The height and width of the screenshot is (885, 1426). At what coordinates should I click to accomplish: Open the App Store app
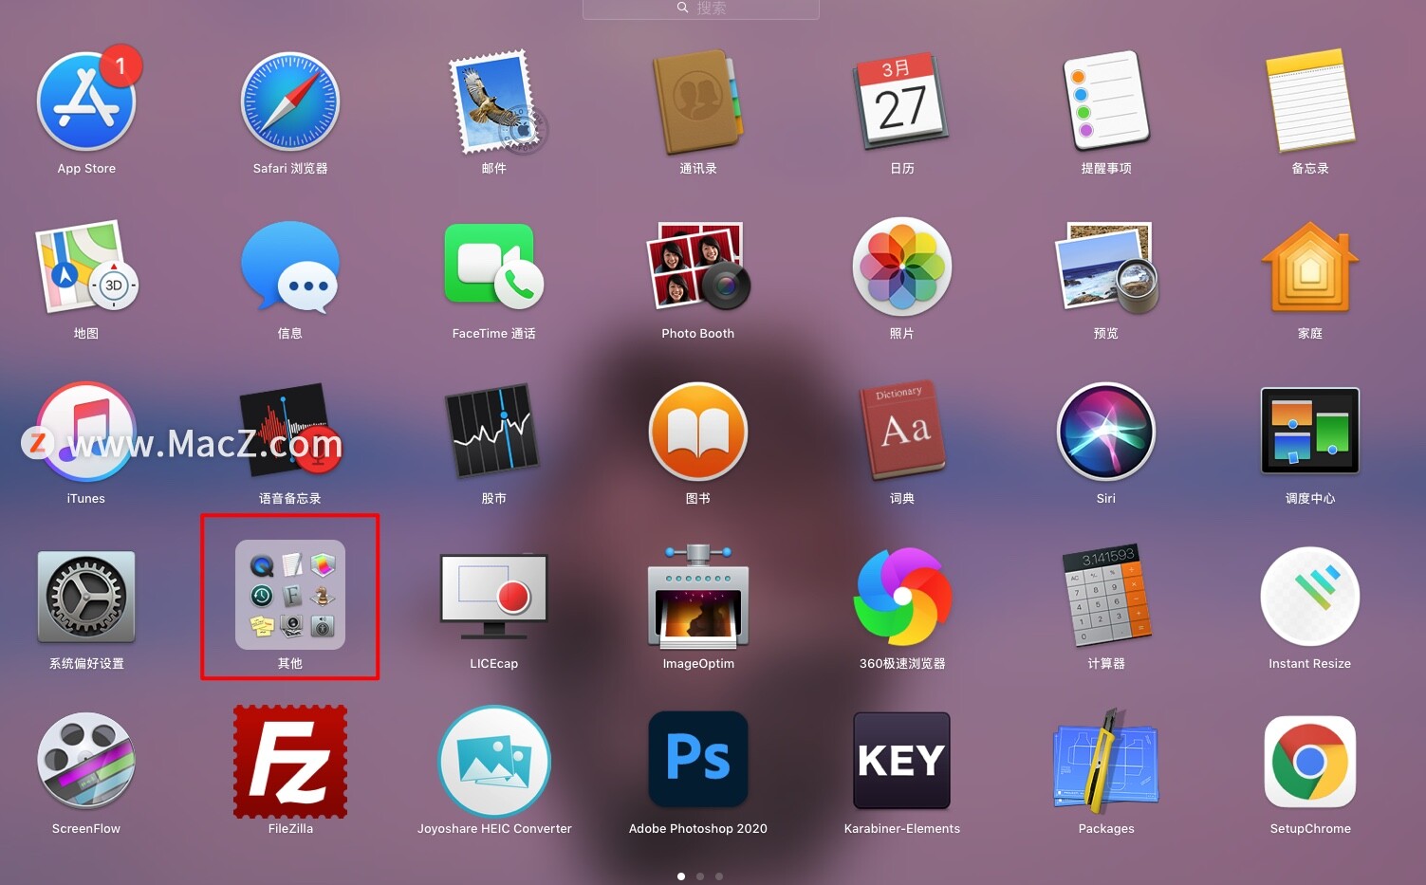point(86,101)
